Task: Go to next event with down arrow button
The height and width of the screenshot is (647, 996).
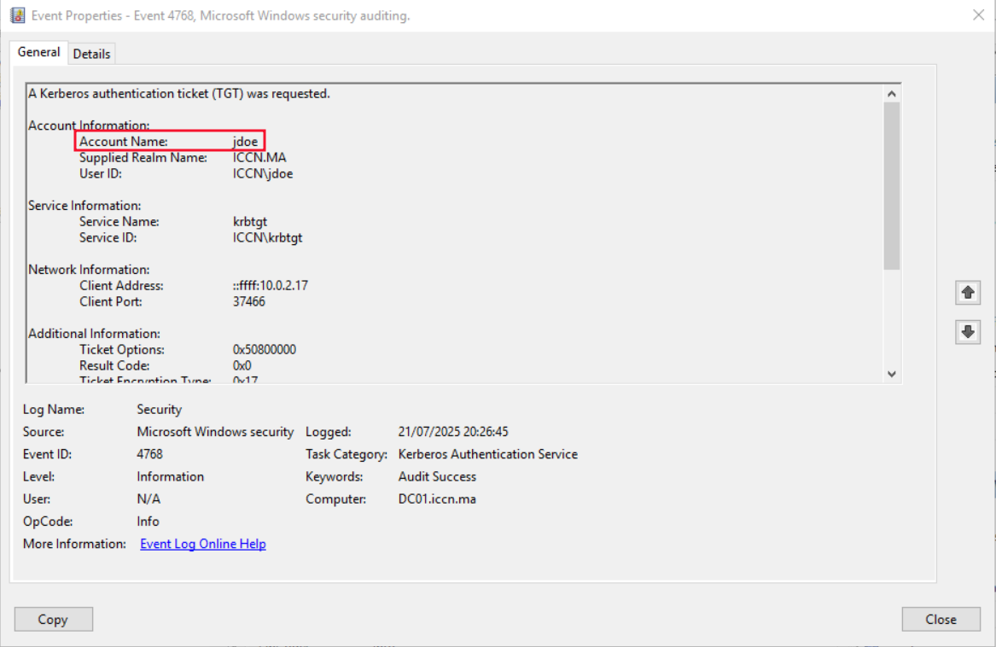Action: [968, 332]
